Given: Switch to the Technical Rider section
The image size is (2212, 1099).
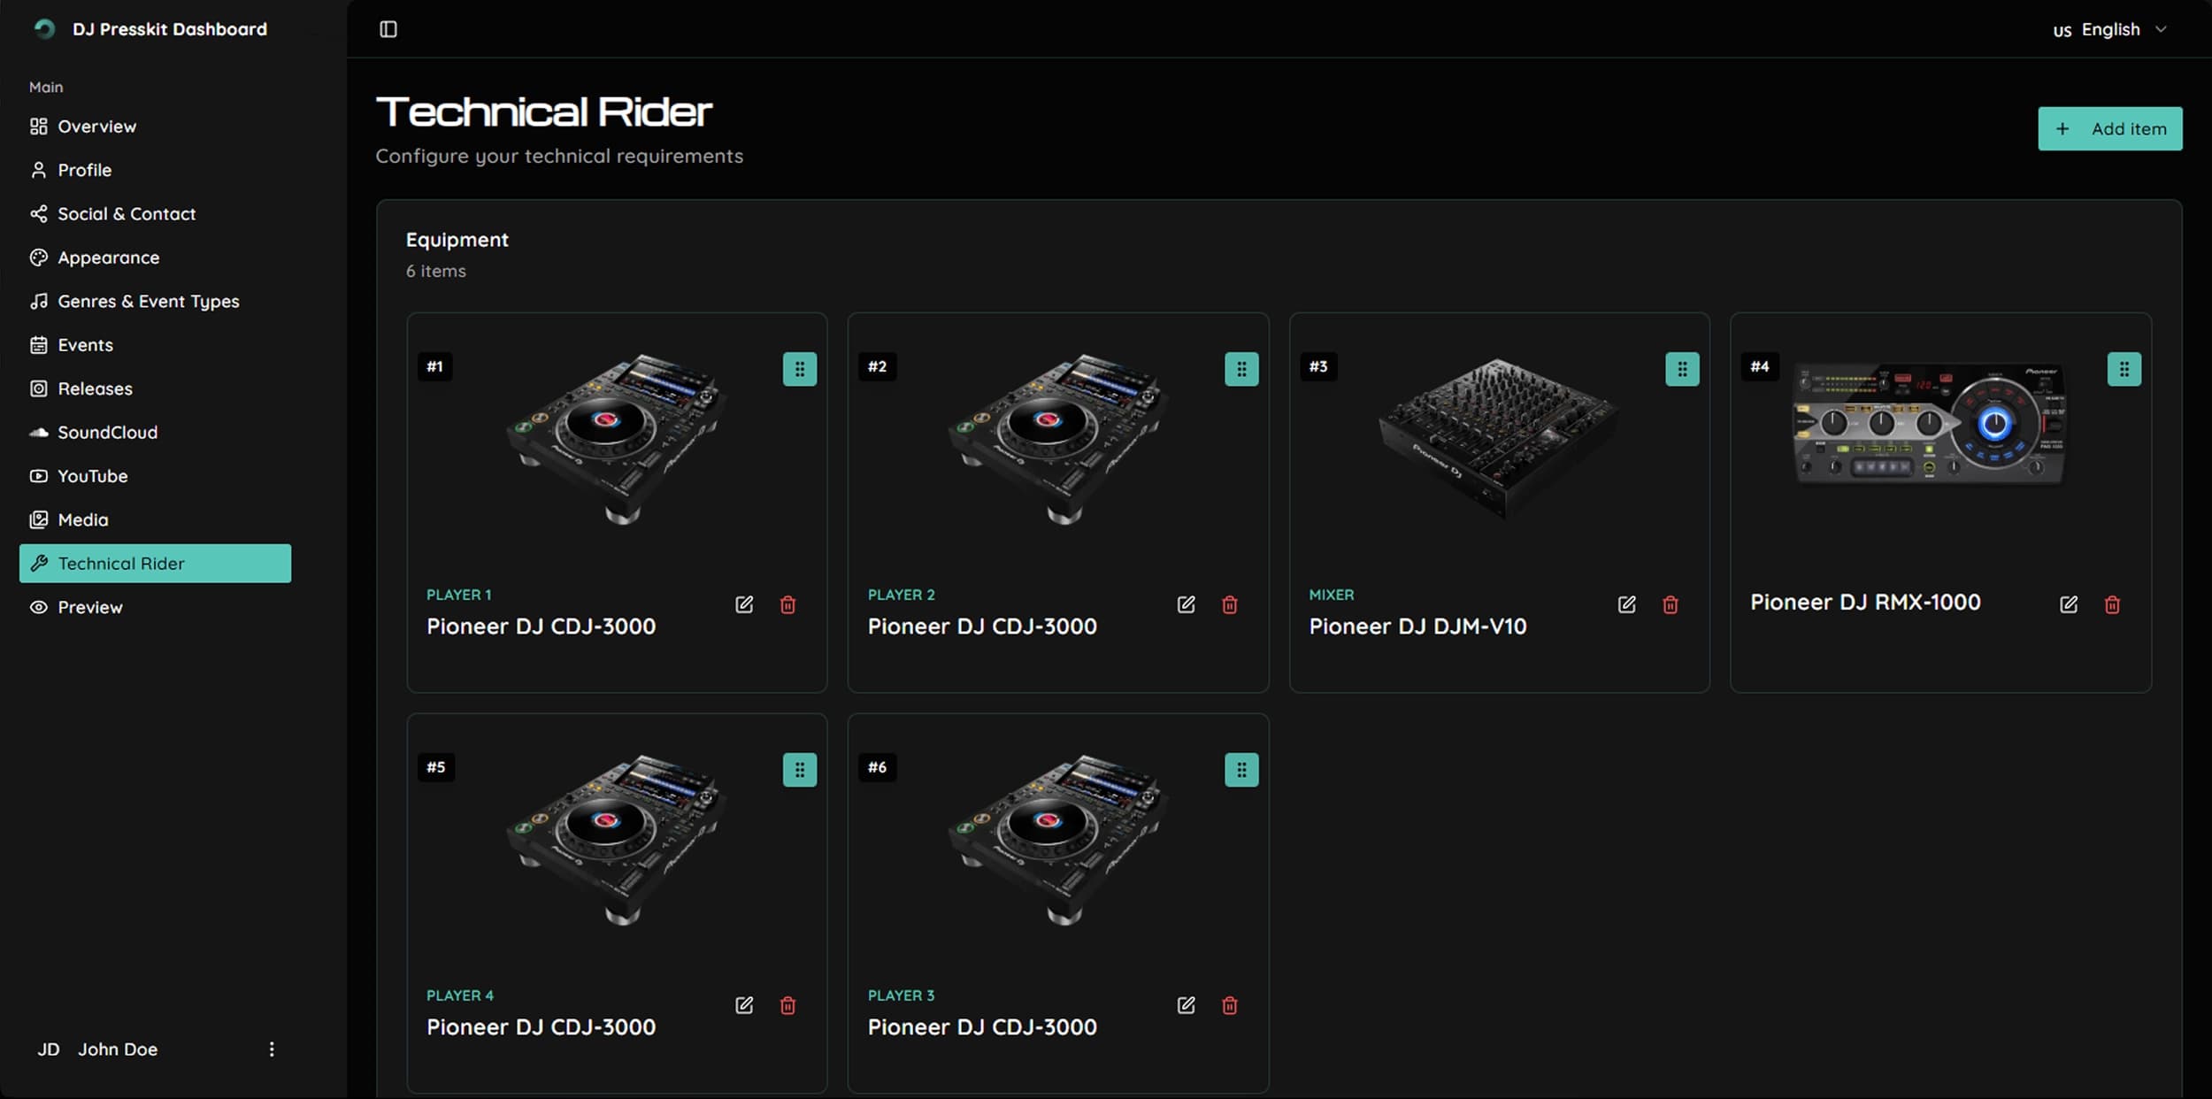Looking at the screenshot, I should tap(121, 563).
